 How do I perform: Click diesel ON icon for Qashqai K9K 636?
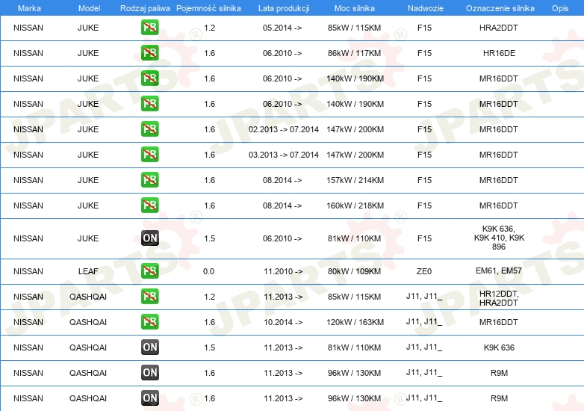tap(149, 347)
